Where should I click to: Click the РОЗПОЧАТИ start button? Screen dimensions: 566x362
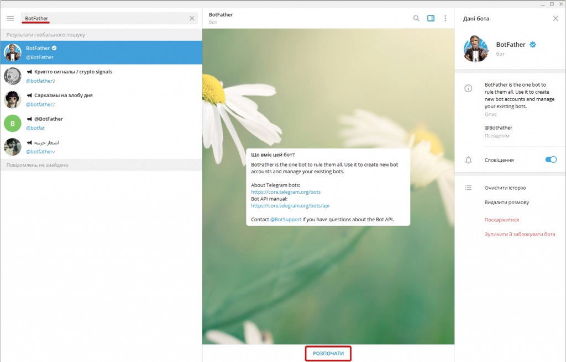328,353
